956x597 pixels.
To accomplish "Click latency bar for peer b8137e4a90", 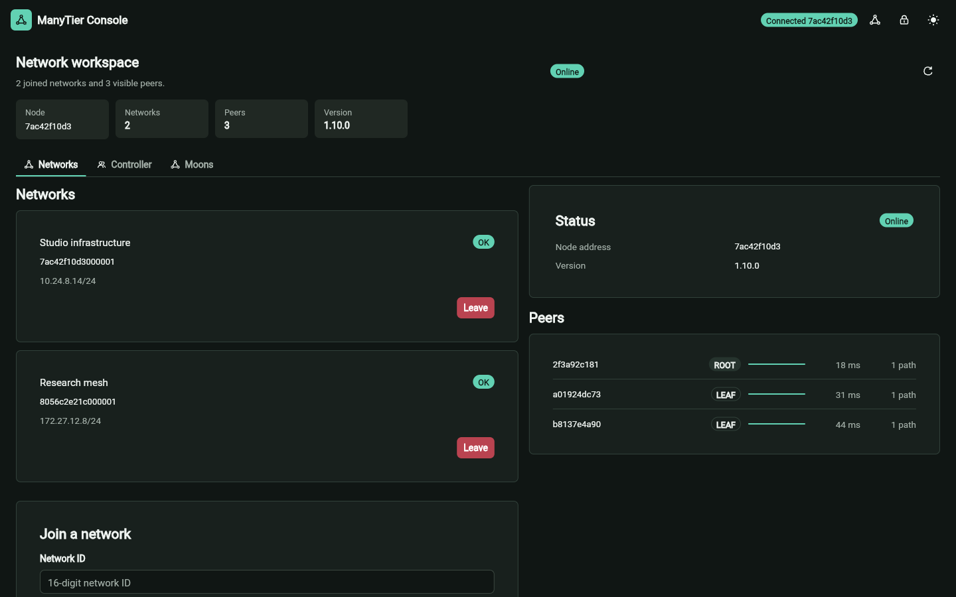I will tap(777, 424).
